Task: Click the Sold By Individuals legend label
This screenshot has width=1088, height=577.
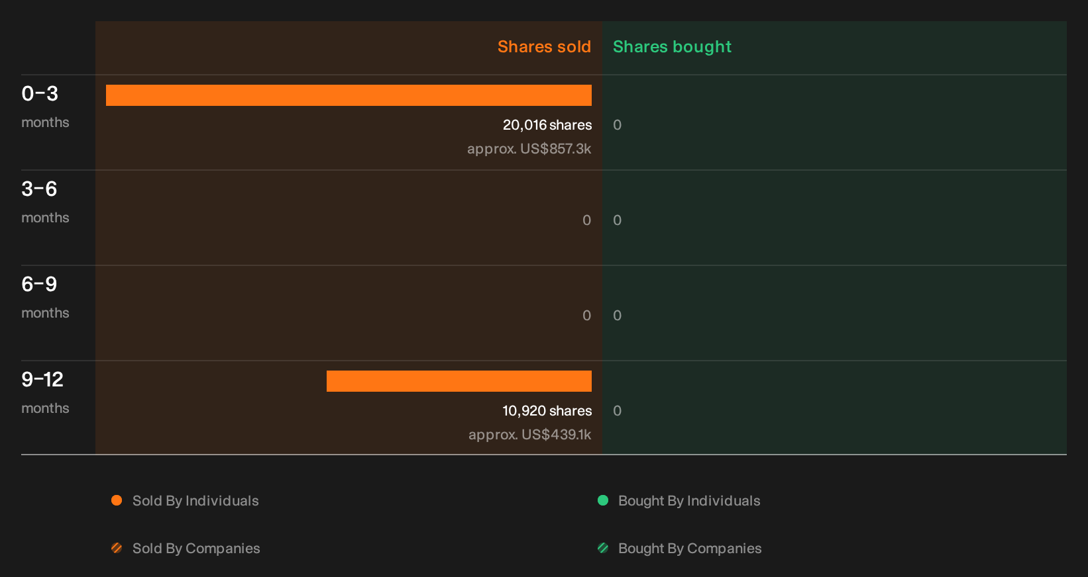Action: 195,501
